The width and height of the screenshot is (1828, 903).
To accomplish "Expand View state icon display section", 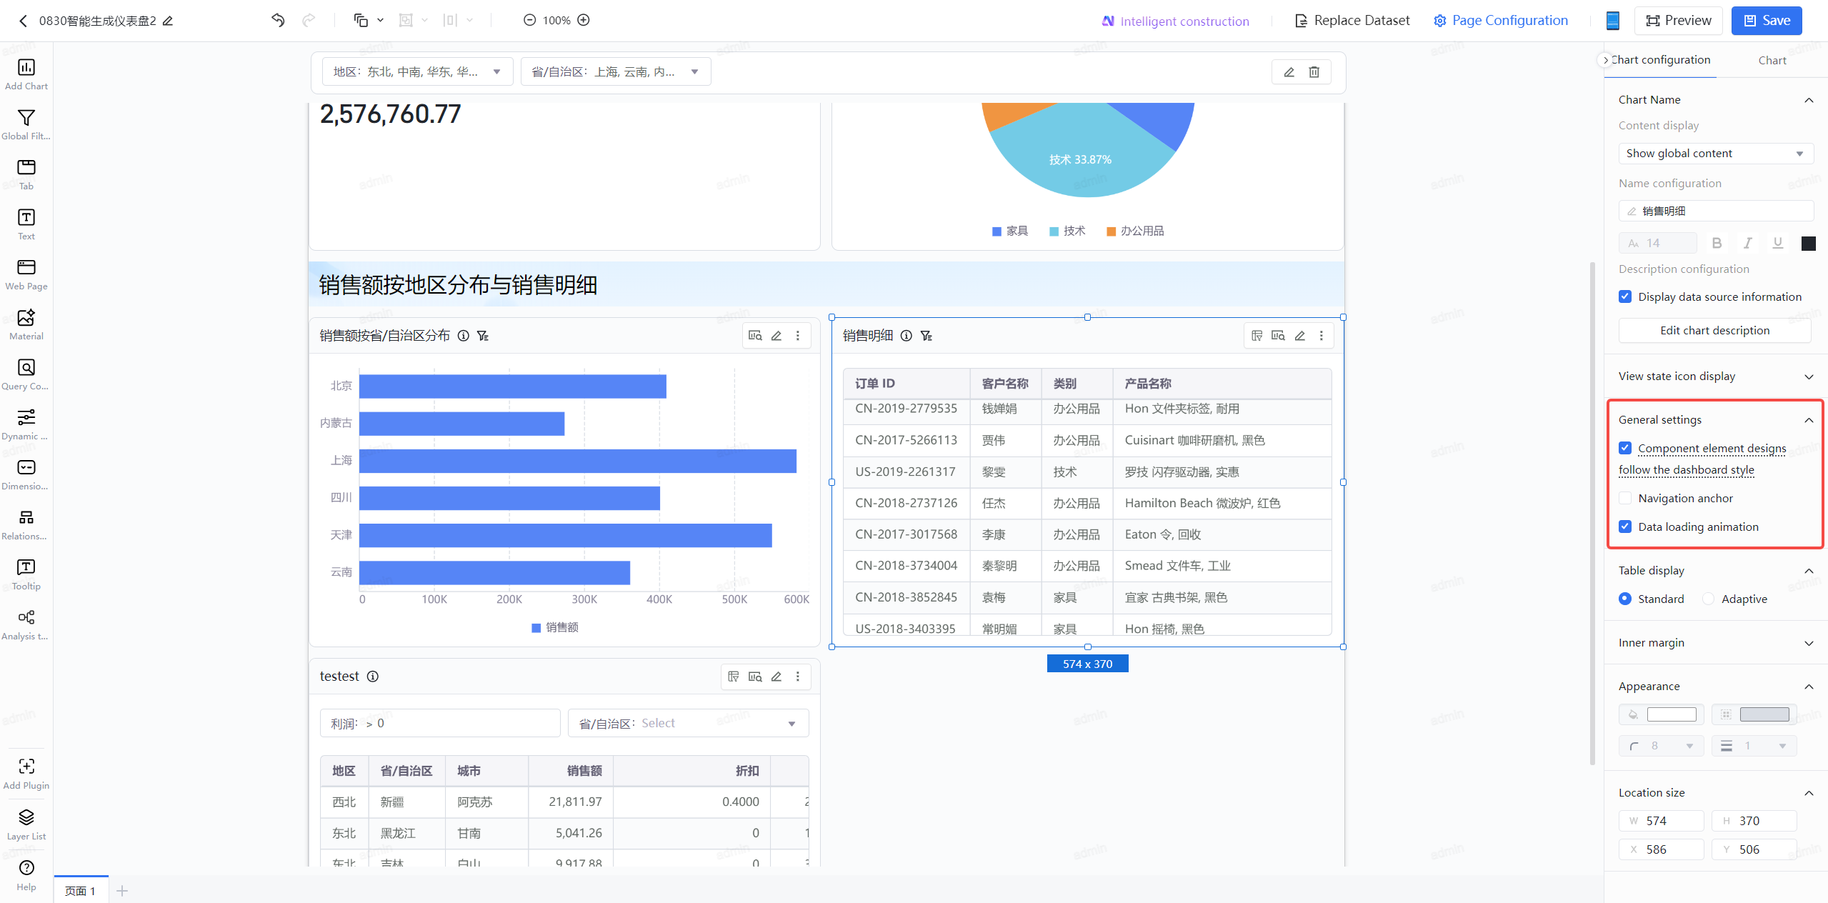I will (x=1809, y=376).
